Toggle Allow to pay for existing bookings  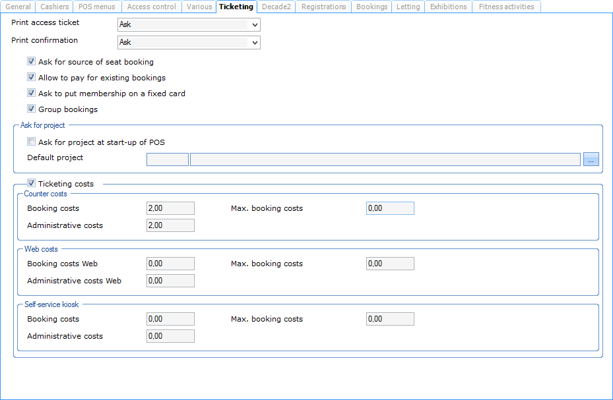[x=31, y=77]
